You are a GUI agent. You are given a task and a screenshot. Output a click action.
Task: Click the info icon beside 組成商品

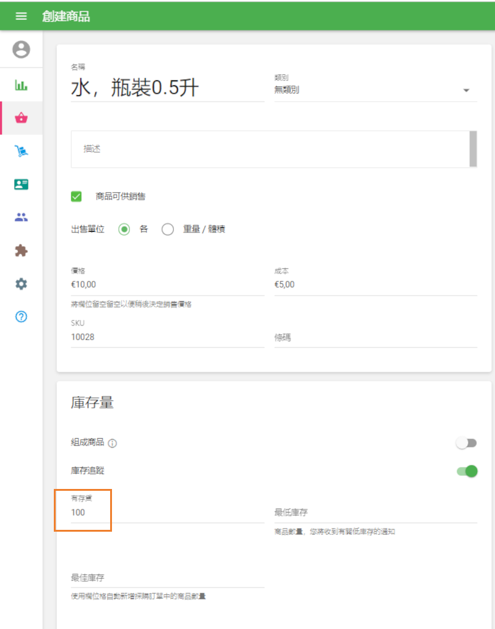point(113,443)
